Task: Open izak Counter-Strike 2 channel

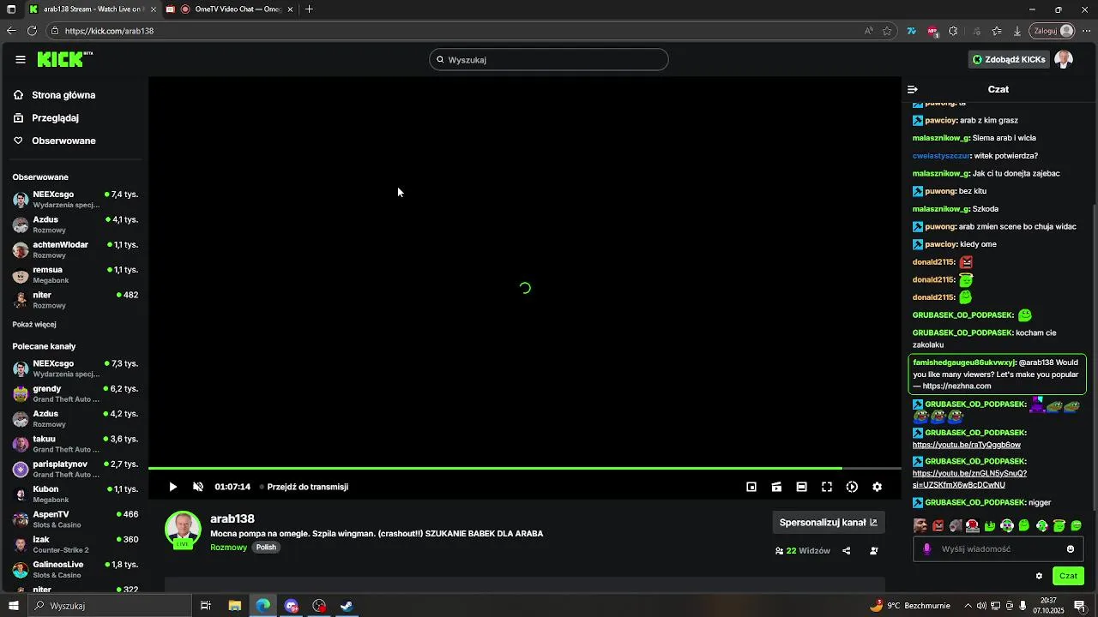Action: click(x=75, y=544)
